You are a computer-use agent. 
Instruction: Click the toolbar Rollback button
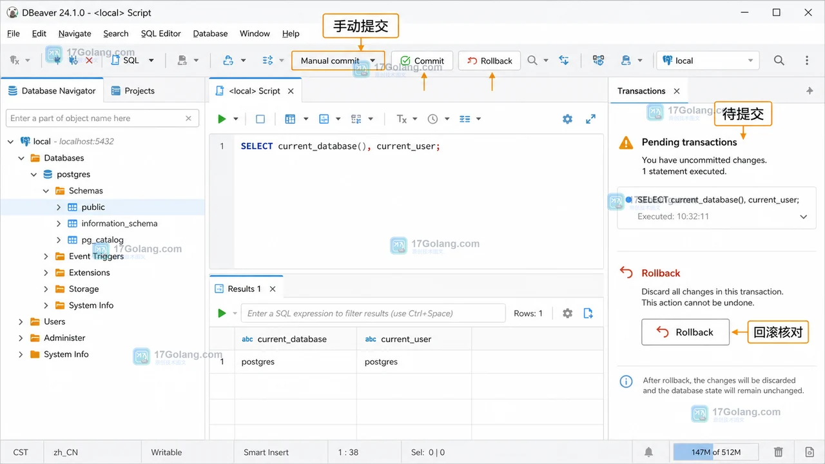[490, 61]
